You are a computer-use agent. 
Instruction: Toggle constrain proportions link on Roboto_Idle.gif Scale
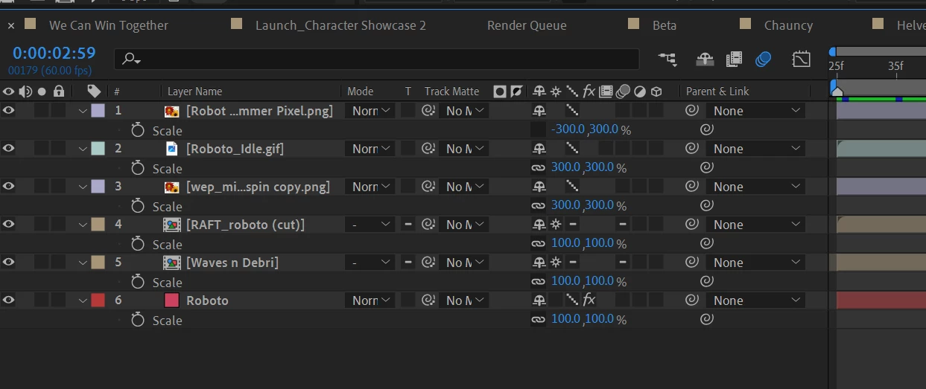tap(538, 168)
